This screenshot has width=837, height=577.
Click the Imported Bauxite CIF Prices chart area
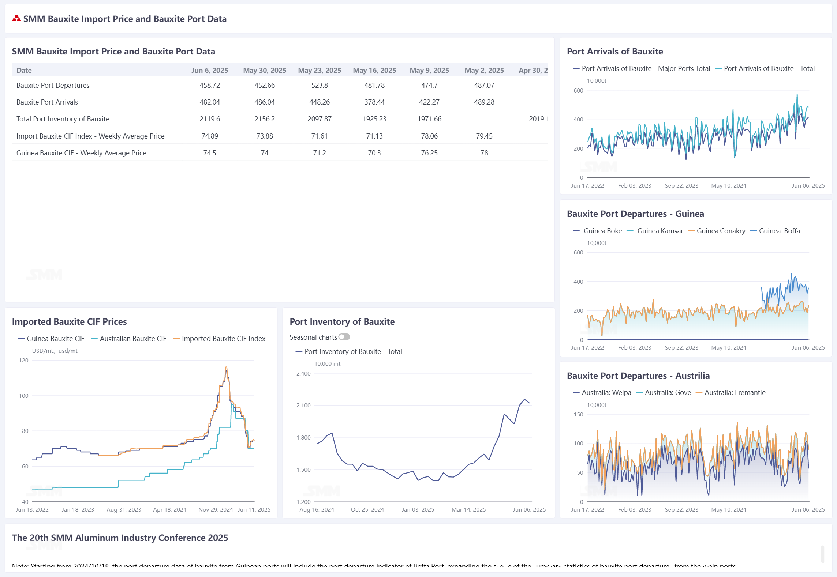143,431
